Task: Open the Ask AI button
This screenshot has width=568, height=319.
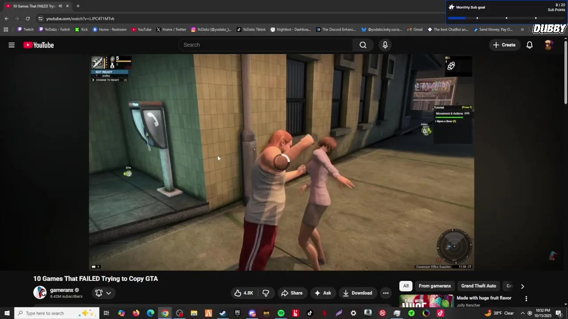Action: pyautogui.click(x=323, y=293)
